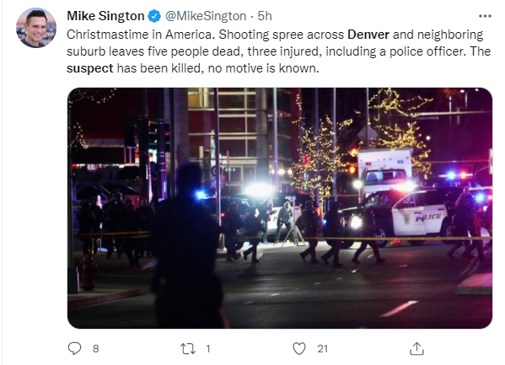Screen dimensions: 505x365
Task: Click the bold Denver keyword
Action: [368, 35]
